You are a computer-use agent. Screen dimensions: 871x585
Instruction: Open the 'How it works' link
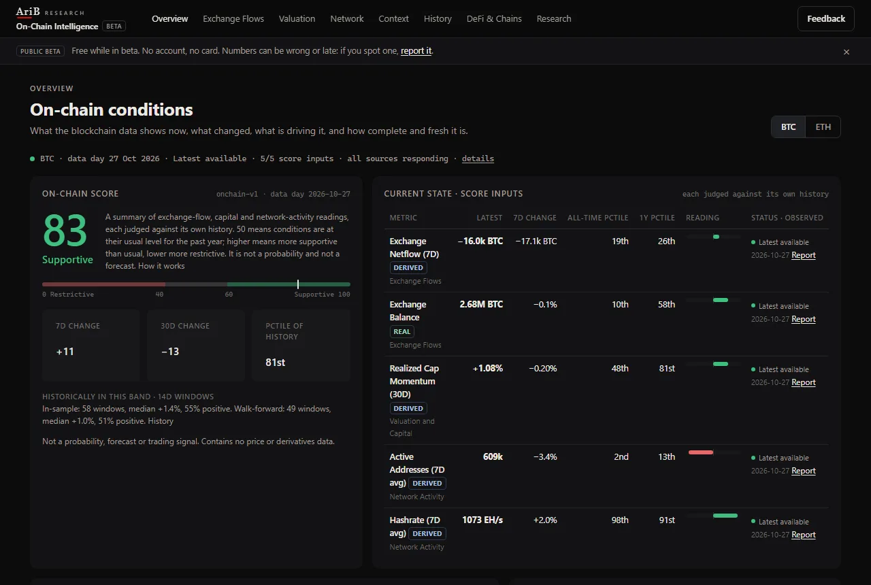pyautogui.click(x=161, y=266)
